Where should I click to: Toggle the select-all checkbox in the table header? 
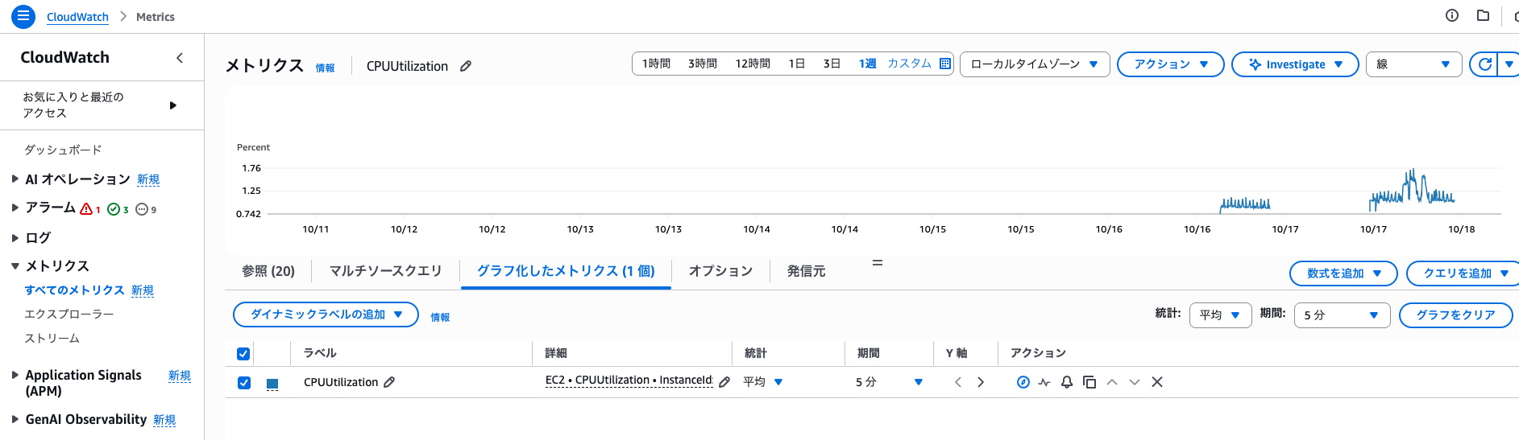coord(244,354)
